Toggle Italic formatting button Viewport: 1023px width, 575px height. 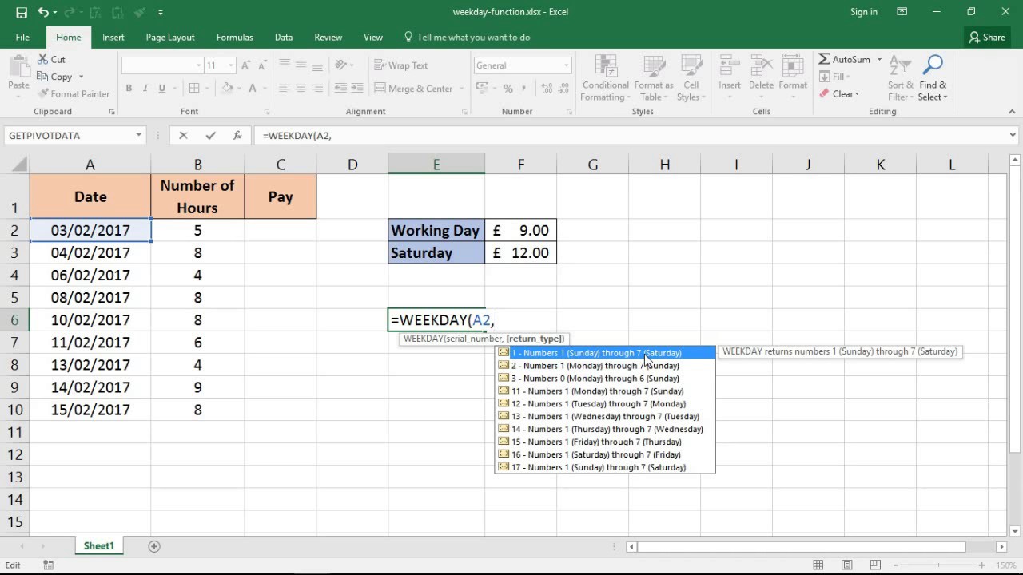pos(145,89)
